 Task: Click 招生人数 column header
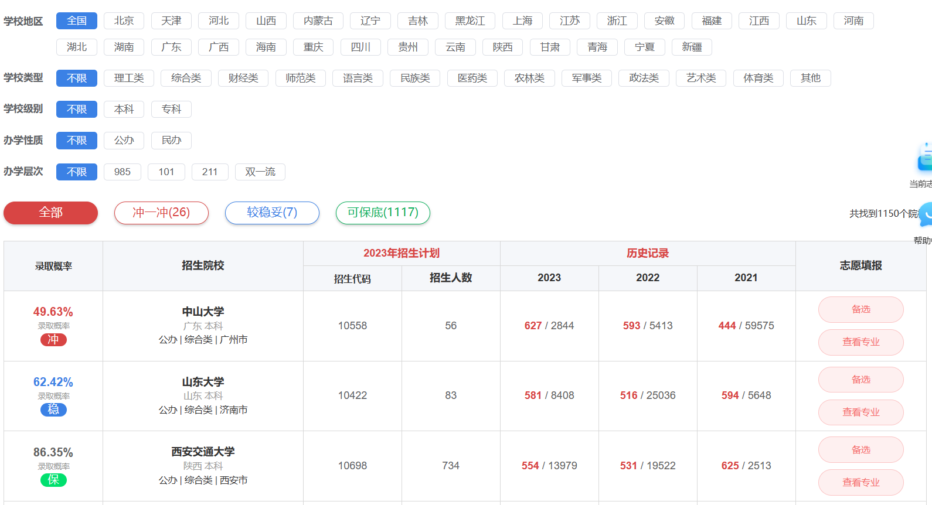click(x=451, y=278)
